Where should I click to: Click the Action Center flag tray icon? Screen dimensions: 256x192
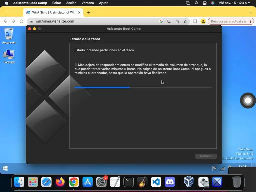click(x=214, y=168)
